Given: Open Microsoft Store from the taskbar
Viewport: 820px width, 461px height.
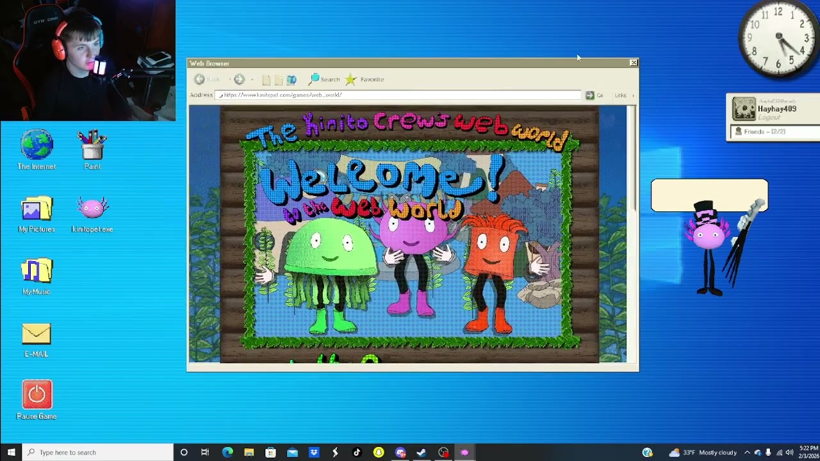Looking at the screenshot, I should [270, 453].
